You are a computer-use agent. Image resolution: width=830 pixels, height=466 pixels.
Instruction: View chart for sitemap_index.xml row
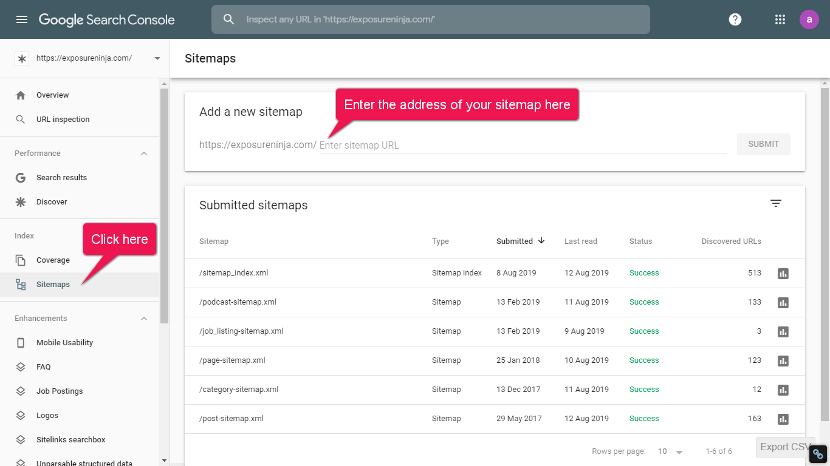pos(783,273)
